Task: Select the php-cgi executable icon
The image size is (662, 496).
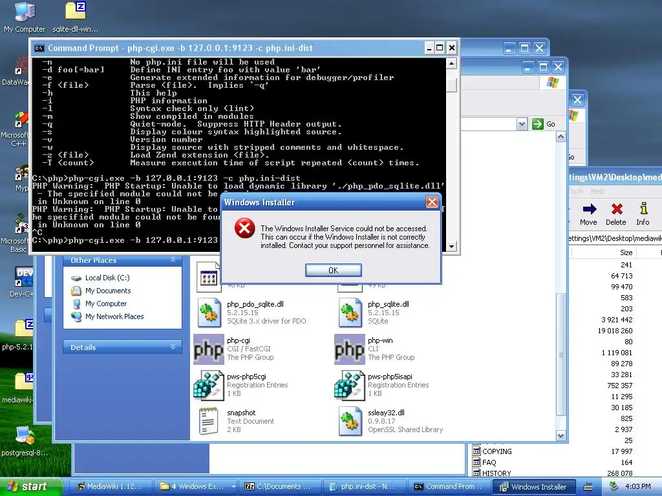Action: point(209,349)
